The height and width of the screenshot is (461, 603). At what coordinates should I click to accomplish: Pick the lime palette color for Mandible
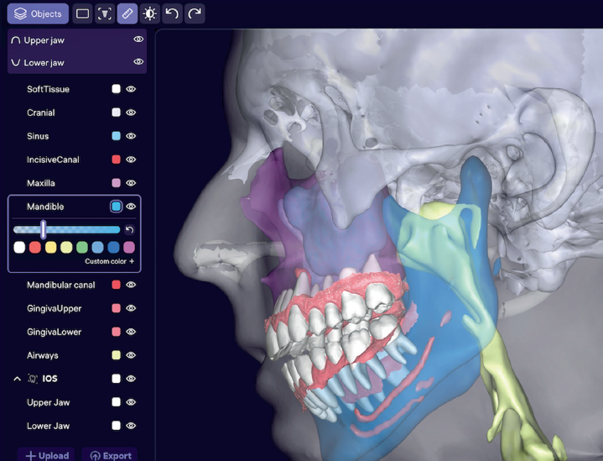point(66,247)
